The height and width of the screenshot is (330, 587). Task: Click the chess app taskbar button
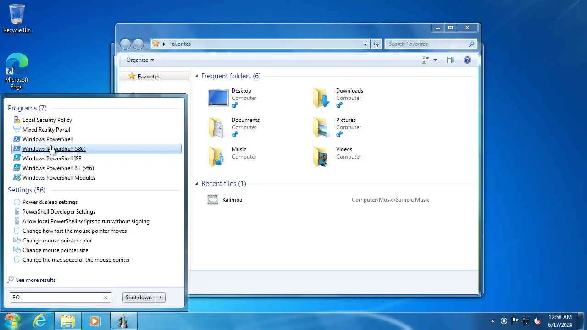point(123,321)
